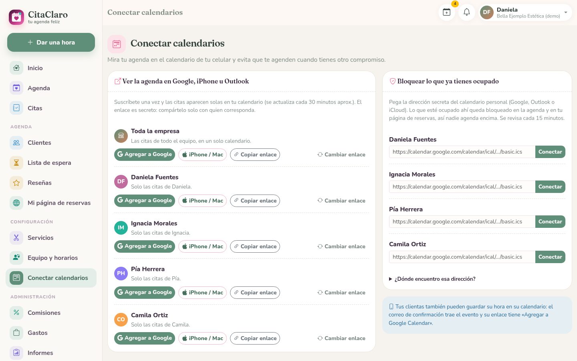Image resolution: width=577 pixels, height=361 pixels.
Task: Select the Citas checklist icon
Action: [16, 108]
